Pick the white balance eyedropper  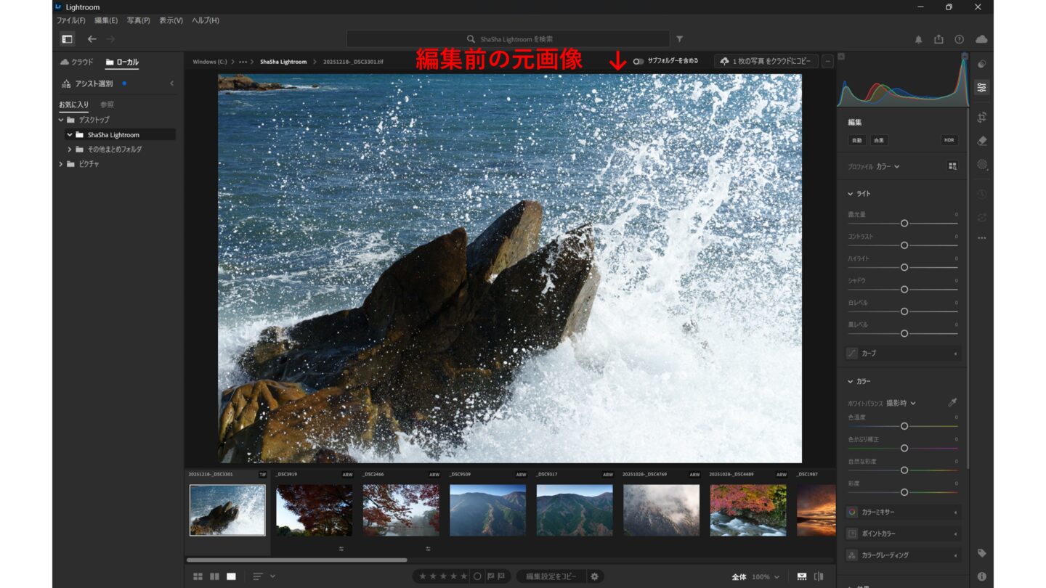pyautogui.click(x=952, y=403)
